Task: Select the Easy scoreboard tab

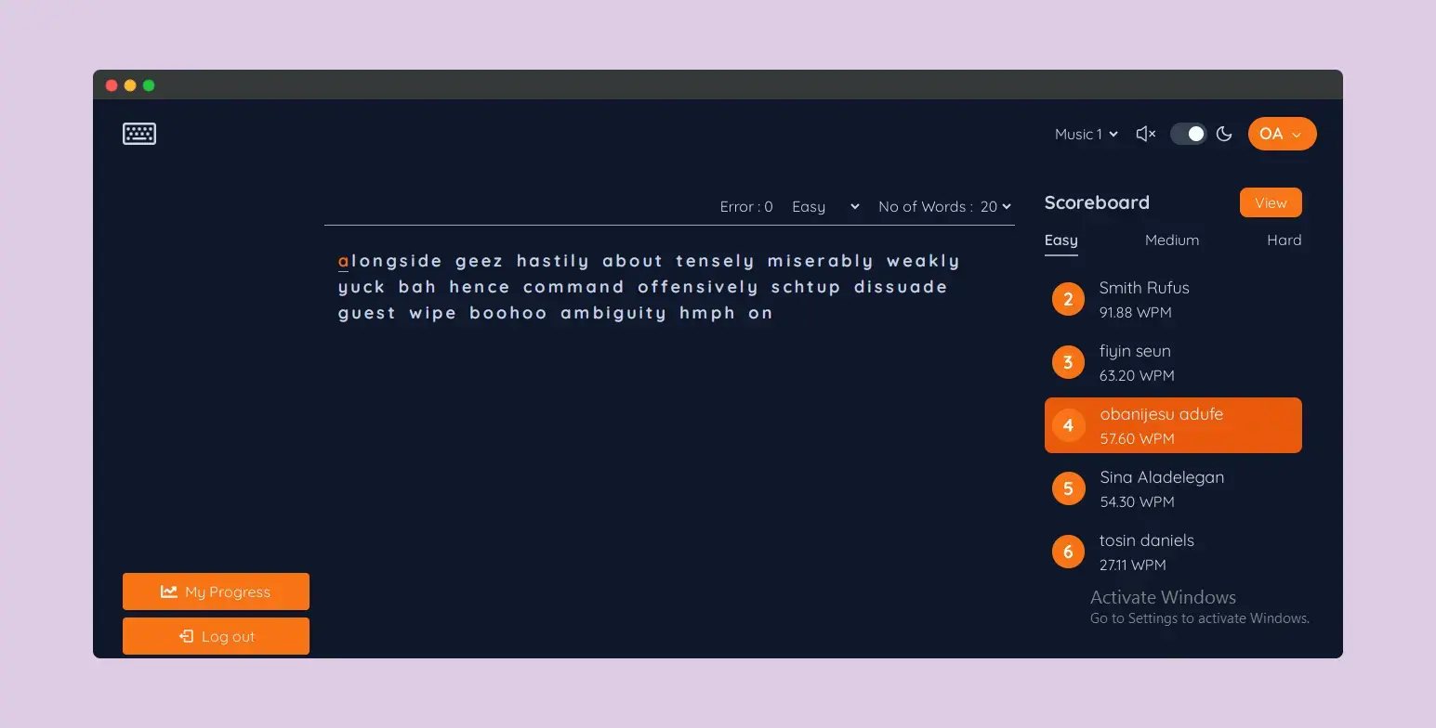Action: pos(1061,240)
